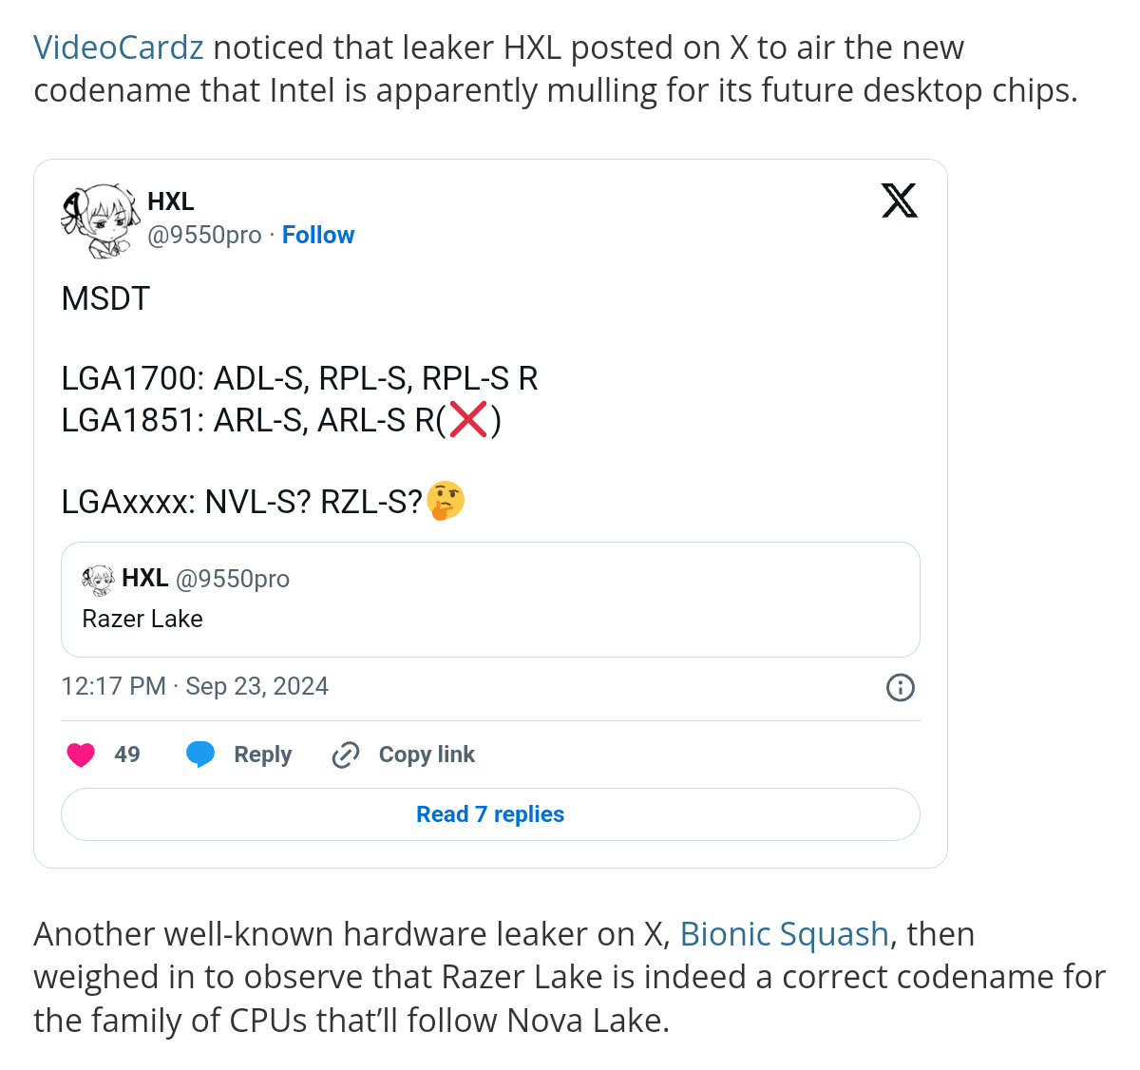1140x1070 pixels.
Task: Open the tweet info circle icon
Action: pyautogui.click(x=900, y=687)
